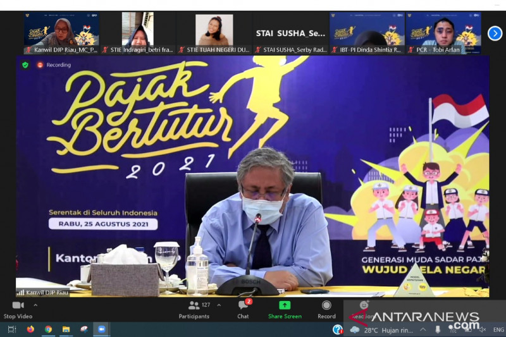Toggle the muted volume speaker icon

[483, 329]
